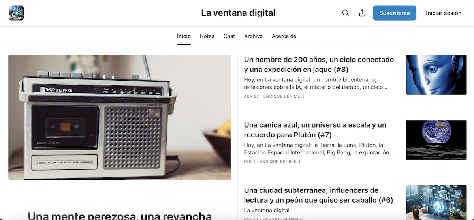
Task: Click the La ventana digital logo icon
Action: tap(16, 13)
